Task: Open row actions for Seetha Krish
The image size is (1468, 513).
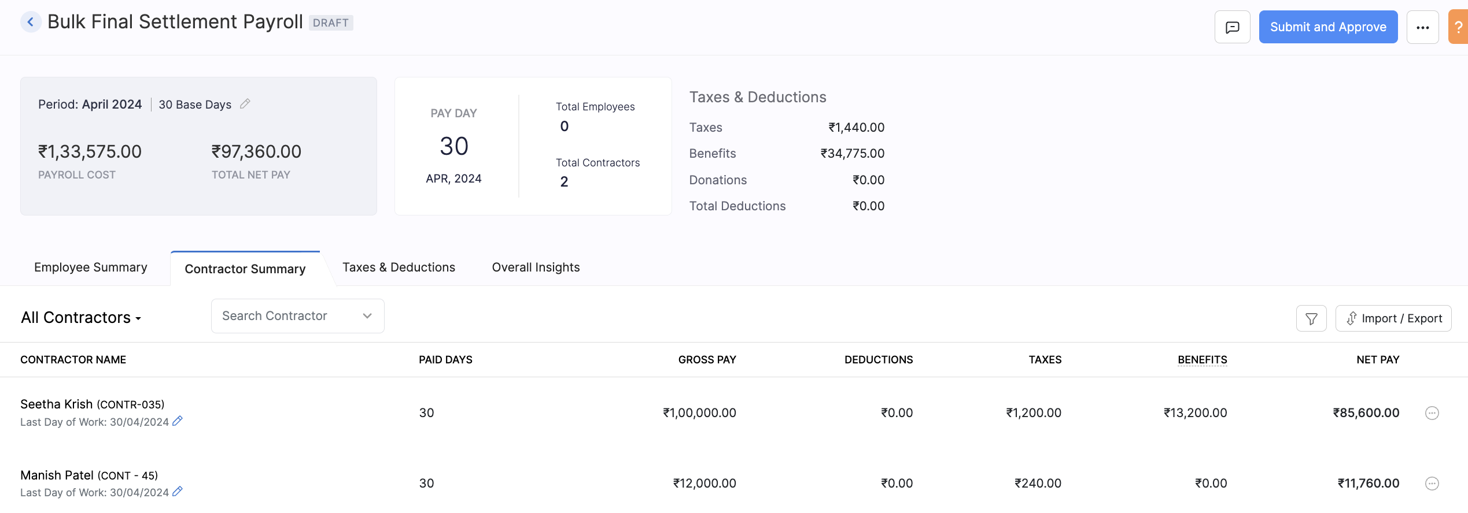Action: [1432, 413]
